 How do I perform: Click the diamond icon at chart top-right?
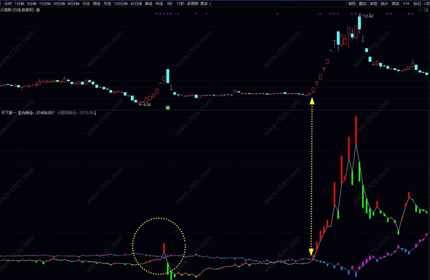(420, 10)
